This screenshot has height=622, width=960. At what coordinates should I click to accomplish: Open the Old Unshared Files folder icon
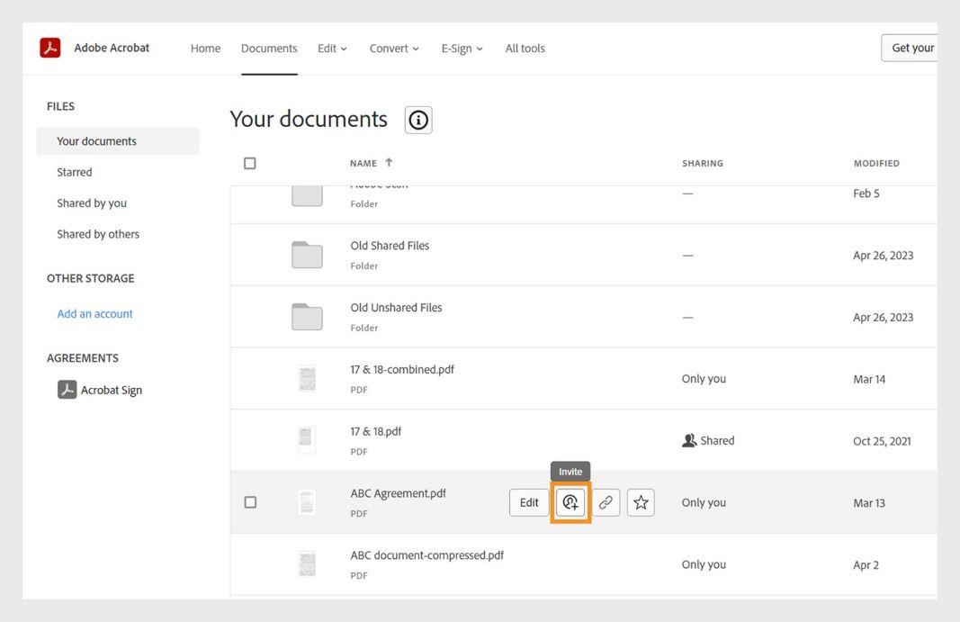[307, 316]
